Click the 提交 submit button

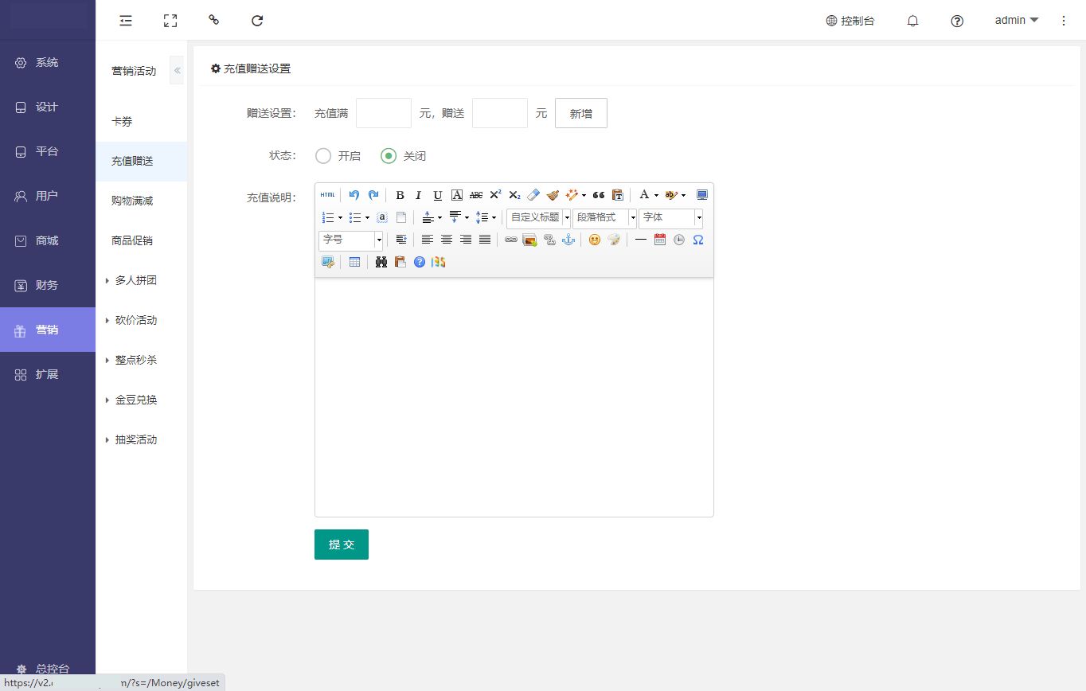tap(342, 545)
